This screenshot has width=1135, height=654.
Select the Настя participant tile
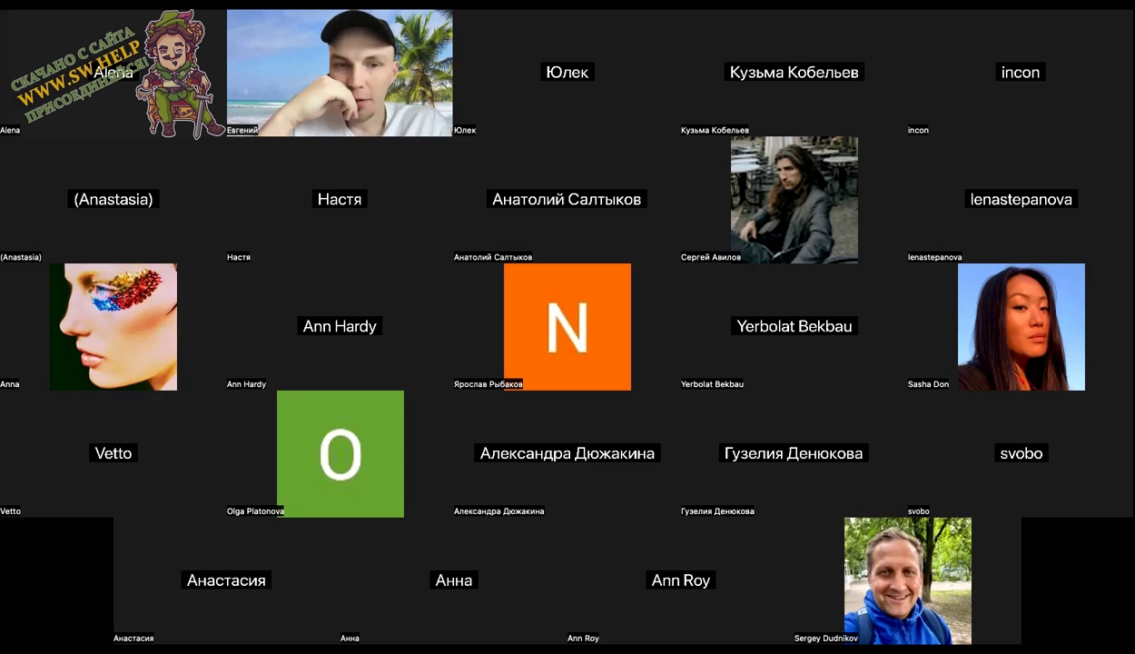340,200
